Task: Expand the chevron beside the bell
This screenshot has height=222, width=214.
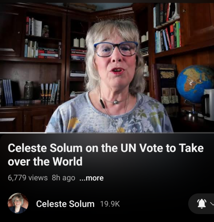Action: point(212,204)
